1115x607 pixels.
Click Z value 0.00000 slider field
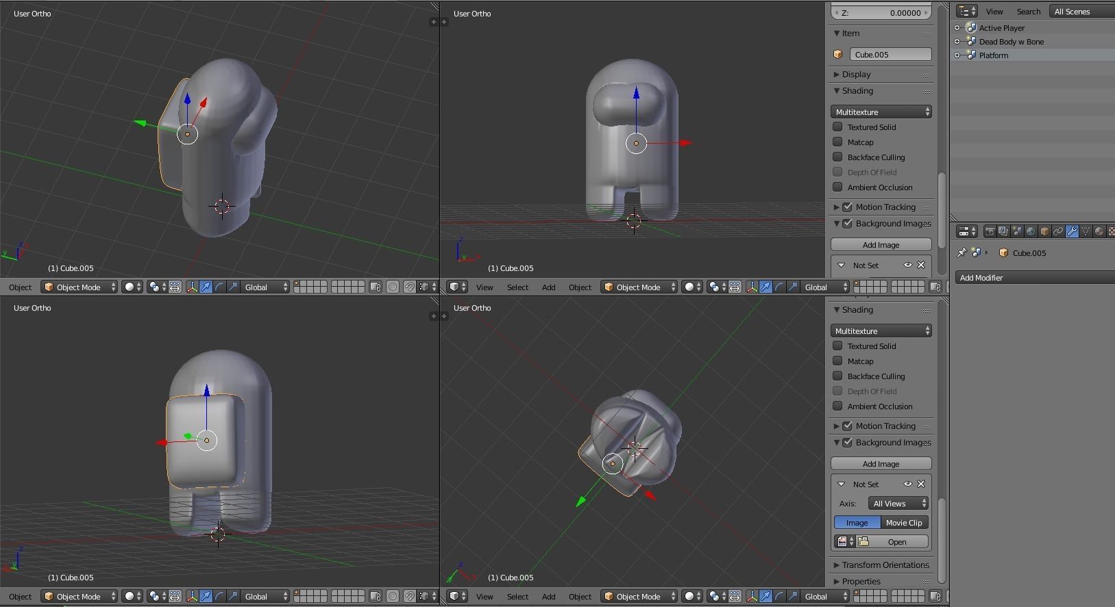(x=881, y=12)
